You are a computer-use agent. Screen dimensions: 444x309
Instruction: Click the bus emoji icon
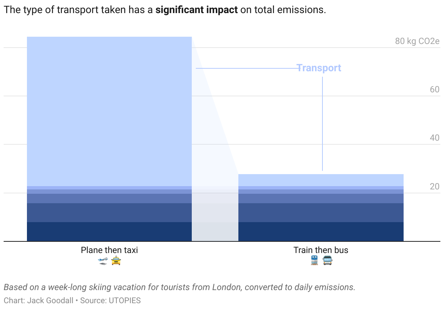328,261
